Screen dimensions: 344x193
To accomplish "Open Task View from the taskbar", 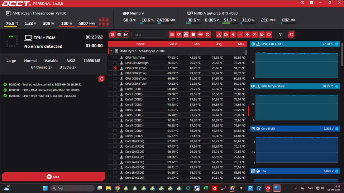I will click(100, 188).
